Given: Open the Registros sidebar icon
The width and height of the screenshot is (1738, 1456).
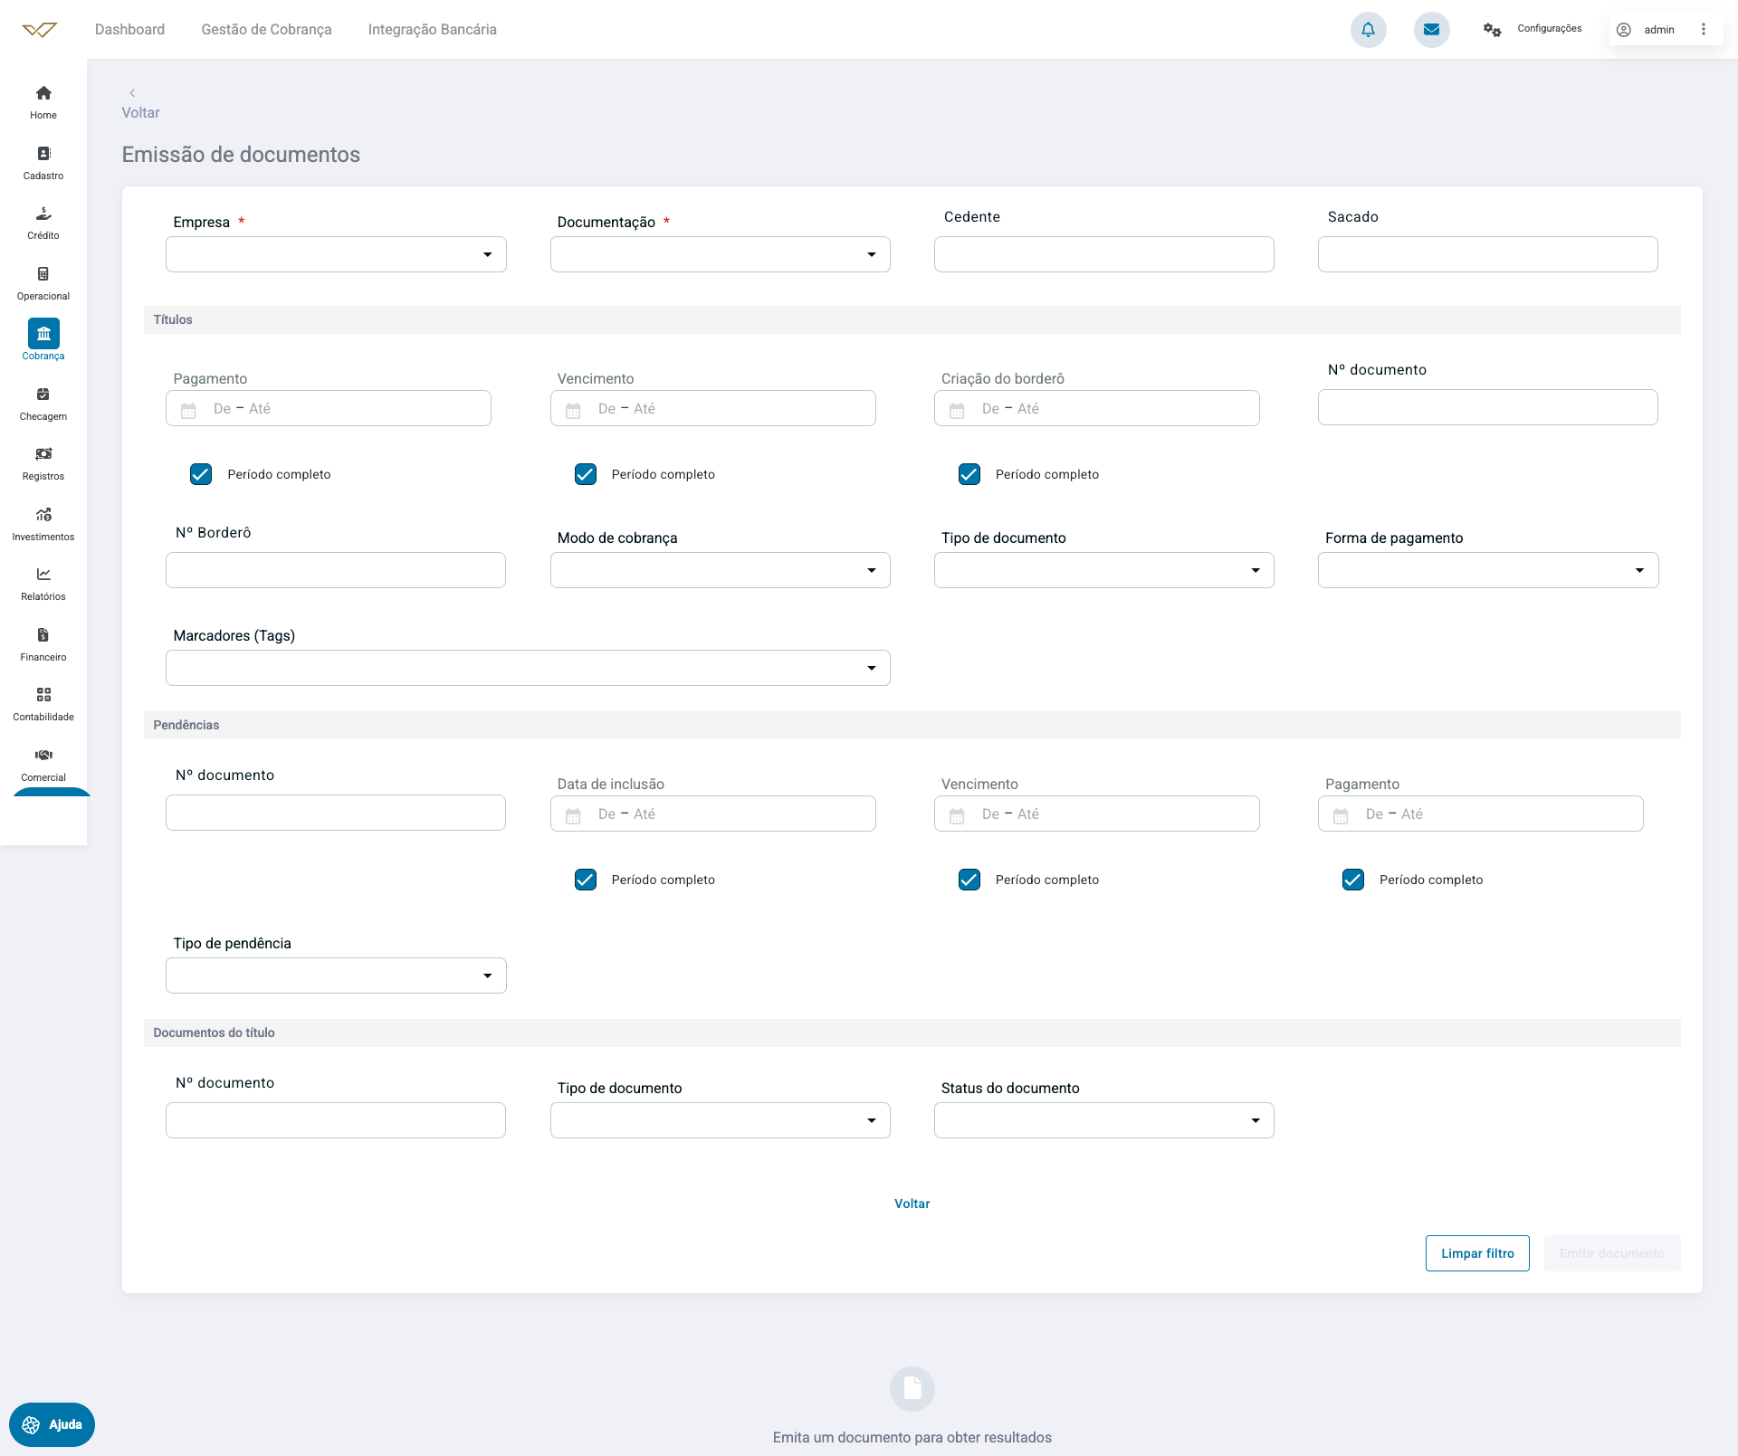Looking at the screenshot, I should tap(43, 454).
